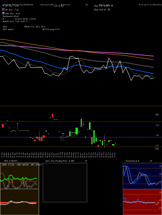Image resolution: width=162 pixels, height=215 pixels.
Task: Select the '200 Day = 8.31' label
Action: [x=13, y=14]
